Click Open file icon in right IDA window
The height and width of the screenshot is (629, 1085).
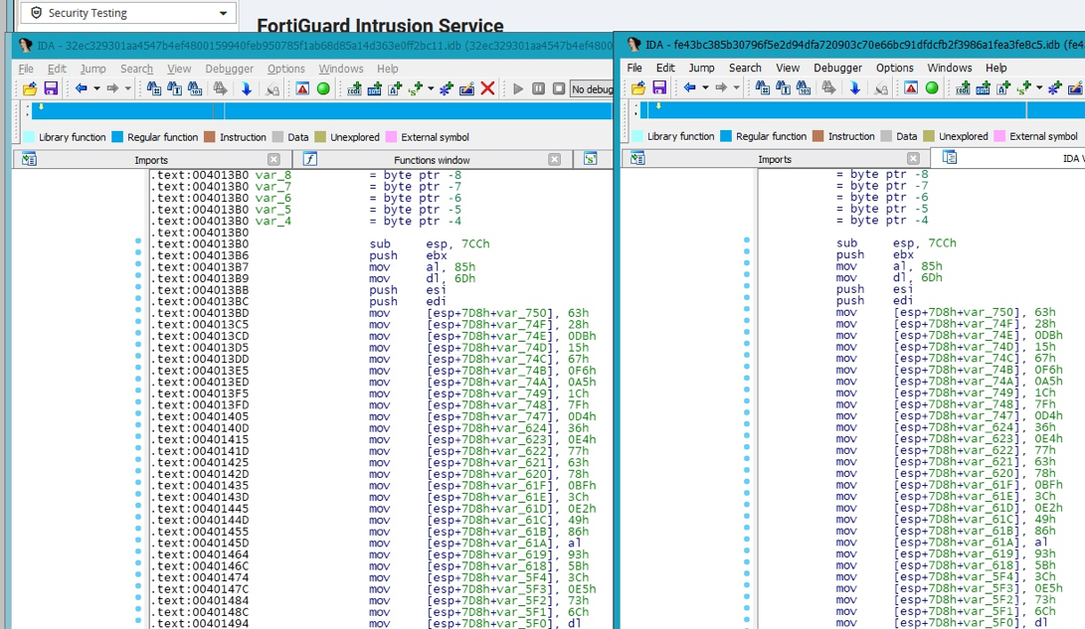tap(638, 87)
